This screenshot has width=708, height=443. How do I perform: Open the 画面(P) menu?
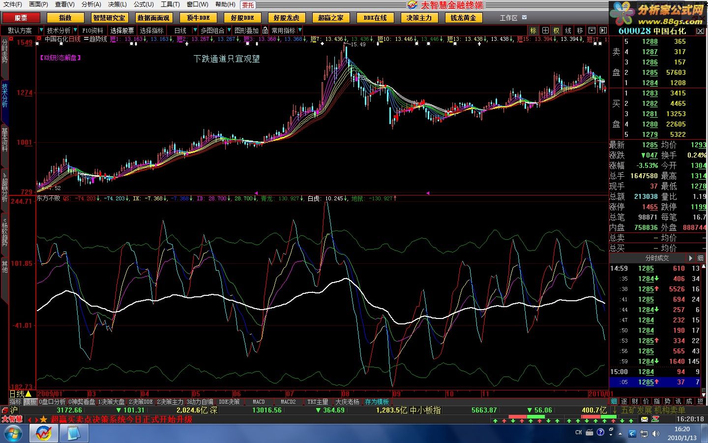click(x=38, y=4)
